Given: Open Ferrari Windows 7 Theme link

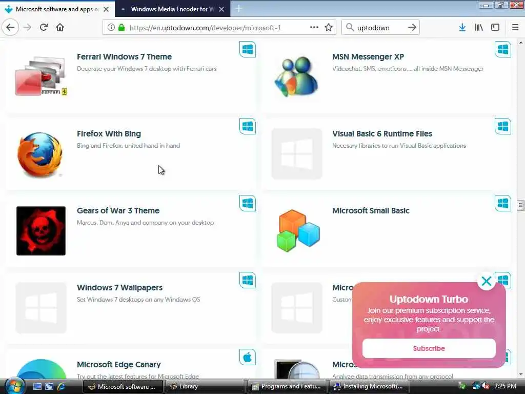Looking at the screenshot, I should pos(124,56).
